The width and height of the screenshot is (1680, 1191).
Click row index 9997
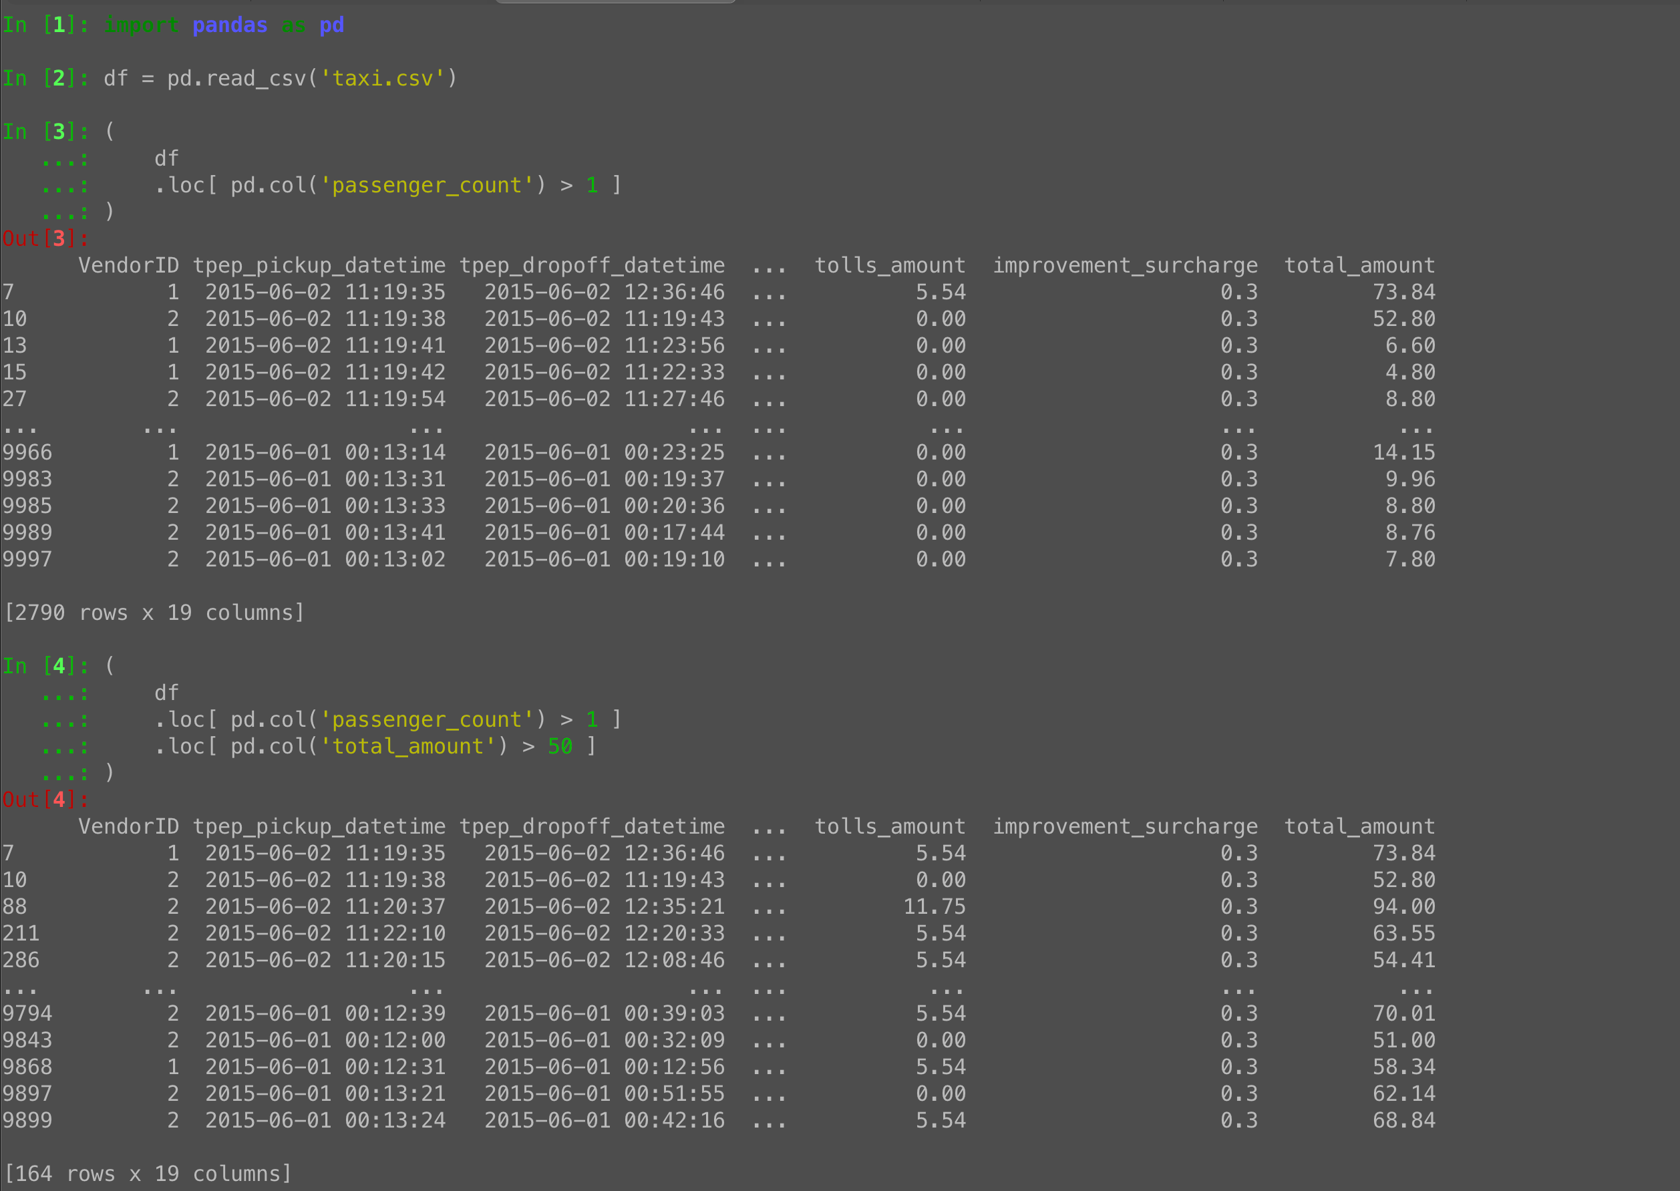[27, 560]
